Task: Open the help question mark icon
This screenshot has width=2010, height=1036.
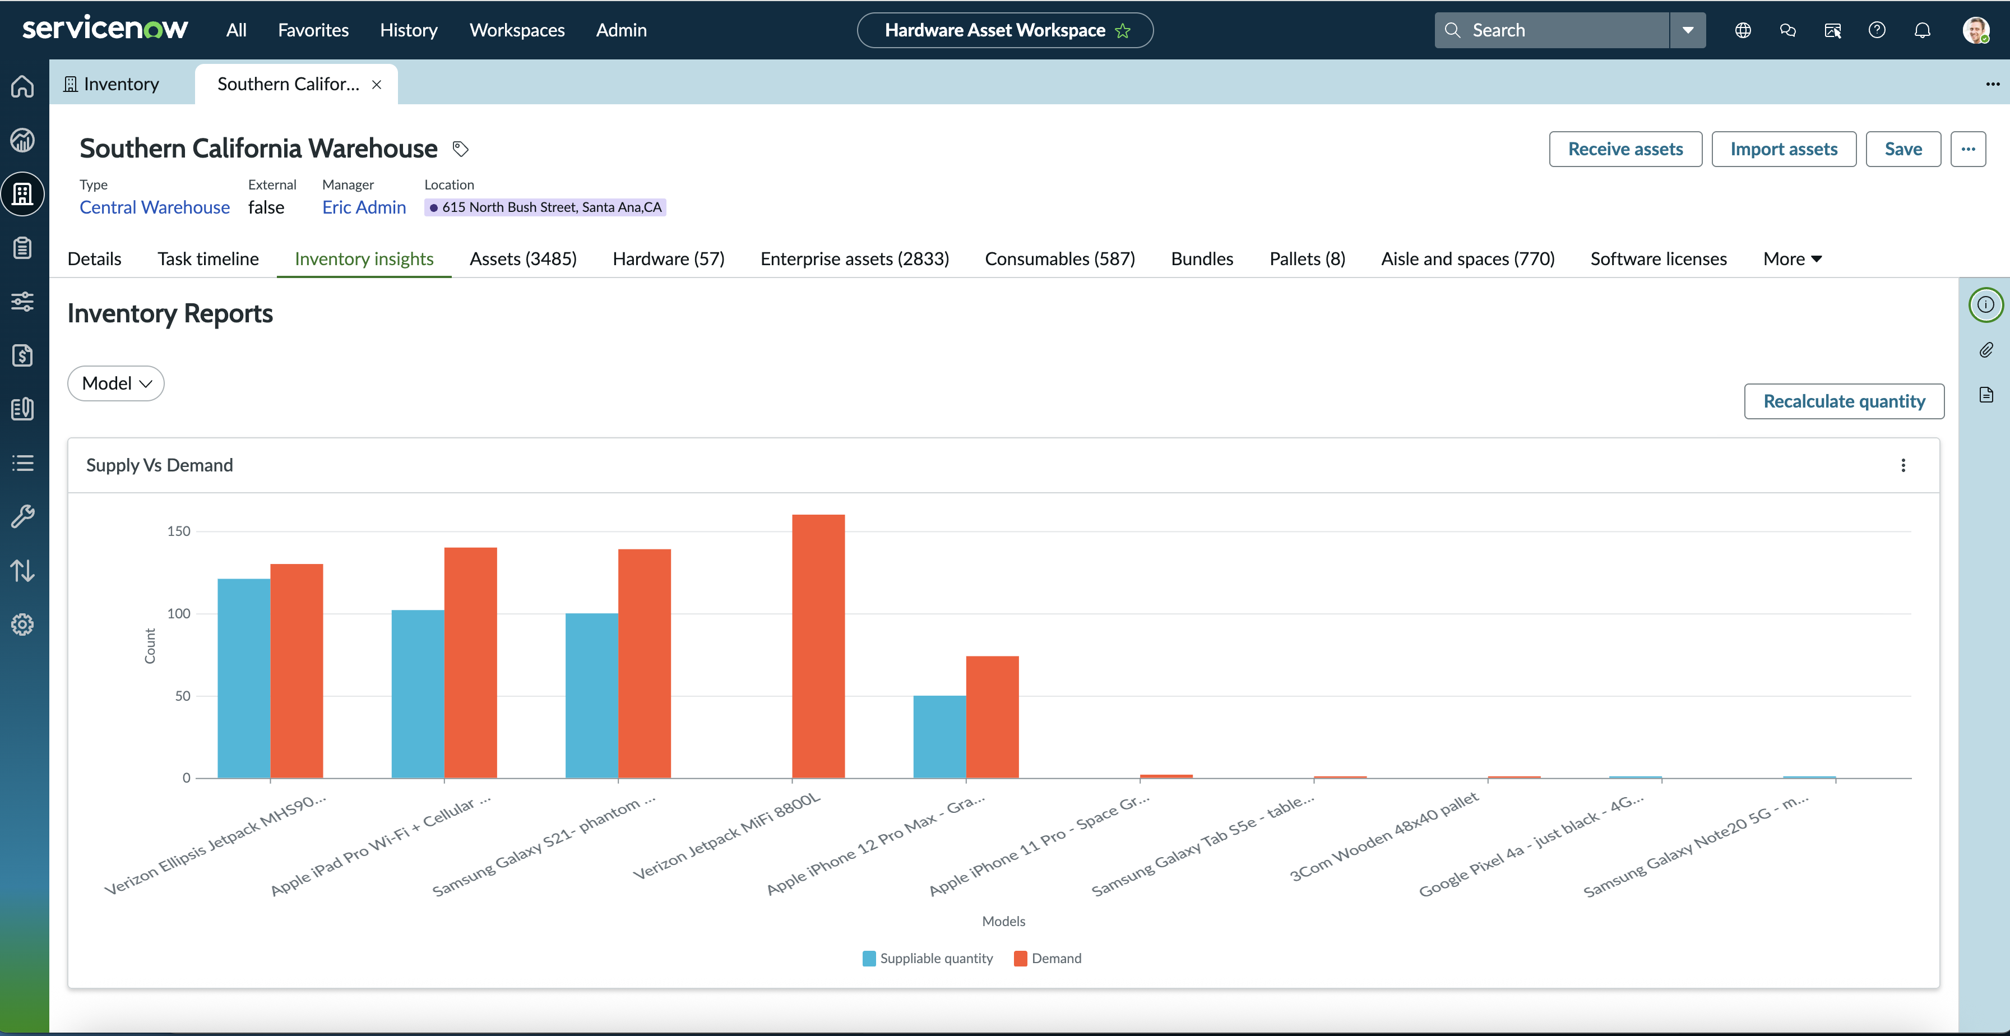Action: [1877, 30]
